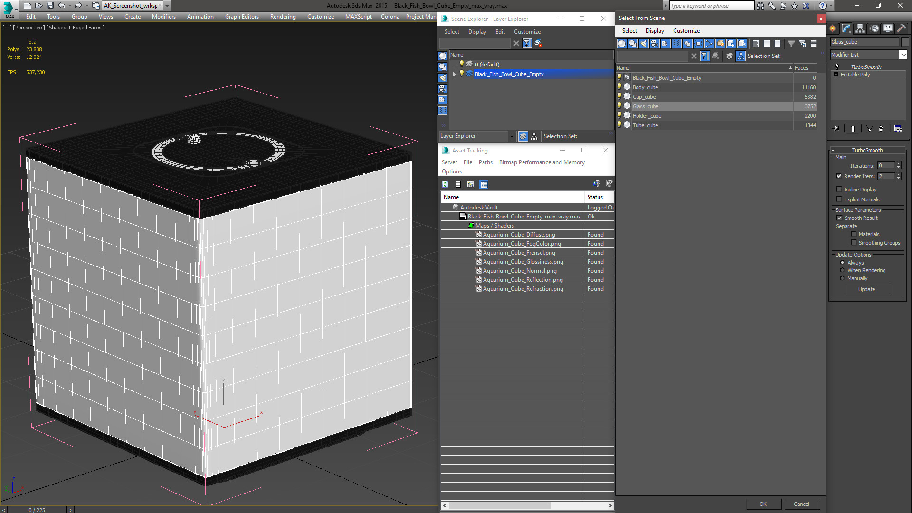912x513 pixels.
Task: Open the Hierarchy command panel tab
Action: click(860, 28)
